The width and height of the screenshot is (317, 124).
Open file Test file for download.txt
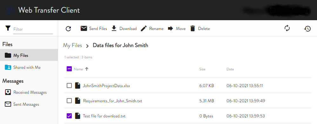click(104, 116)
